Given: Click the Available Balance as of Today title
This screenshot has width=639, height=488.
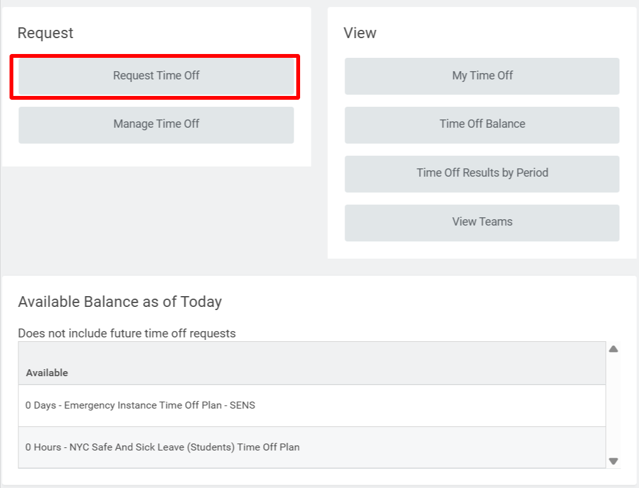Looking at the screenshot, I should 120,302.
